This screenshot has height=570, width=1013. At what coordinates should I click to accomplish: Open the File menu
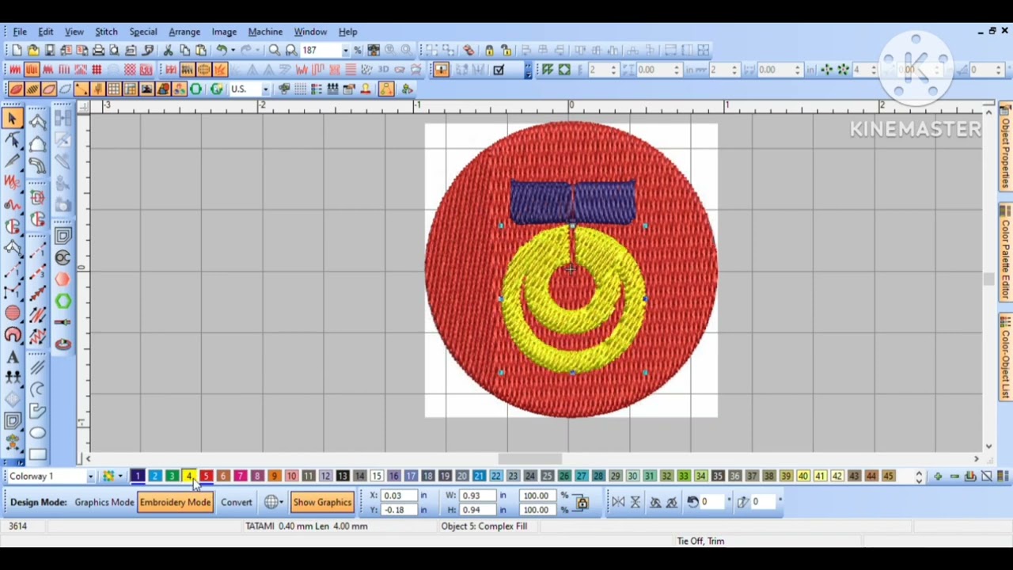click(x=20, y=32)
